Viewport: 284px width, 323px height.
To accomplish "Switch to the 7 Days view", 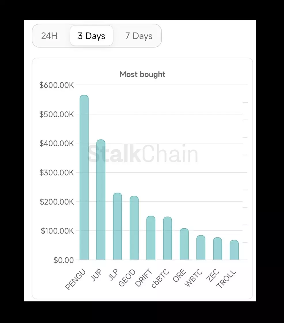I will (x=139, y=36).
